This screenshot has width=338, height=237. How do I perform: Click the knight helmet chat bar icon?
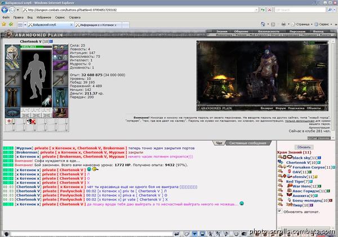click(244, 234)
